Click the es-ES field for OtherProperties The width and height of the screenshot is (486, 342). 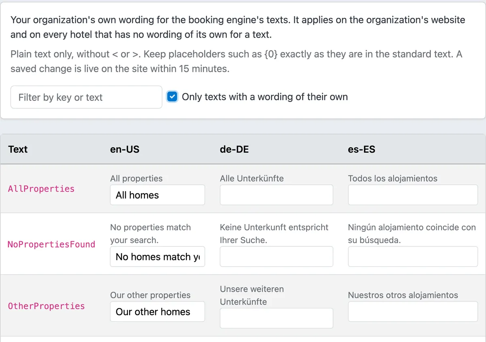point(413,312)
